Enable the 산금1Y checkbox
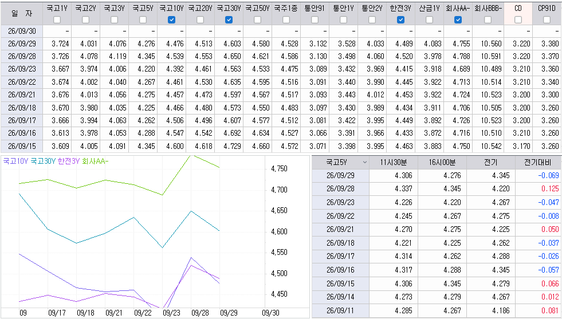The height and width of the screenshot is (319, 562). 430,20
